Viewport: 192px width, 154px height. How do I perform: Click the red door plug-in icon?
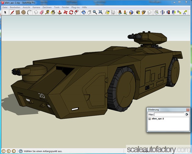click(168, 12)
